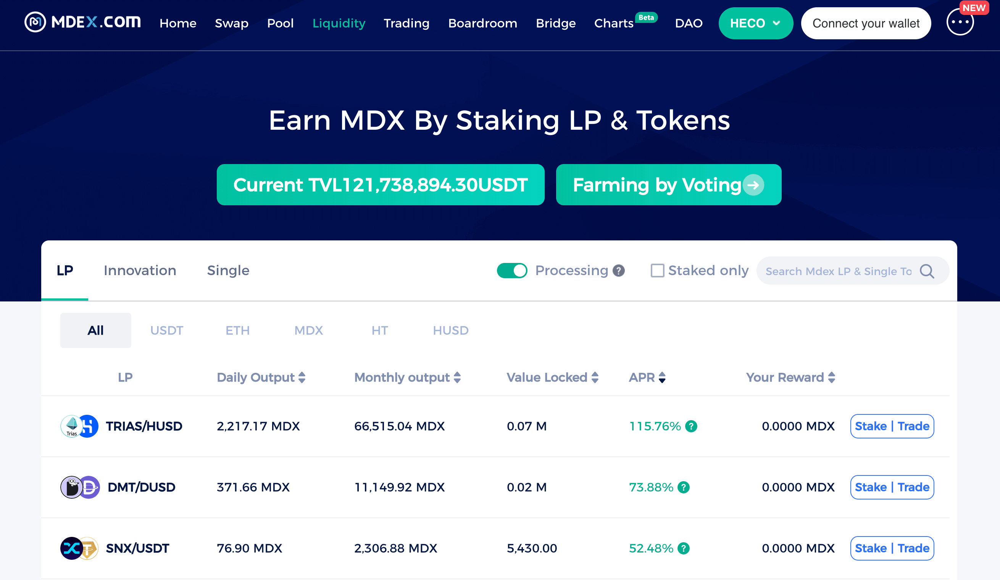
Task: Click the Processing help question mark icon
Action: pyautogui.click(x=618, y=271)
